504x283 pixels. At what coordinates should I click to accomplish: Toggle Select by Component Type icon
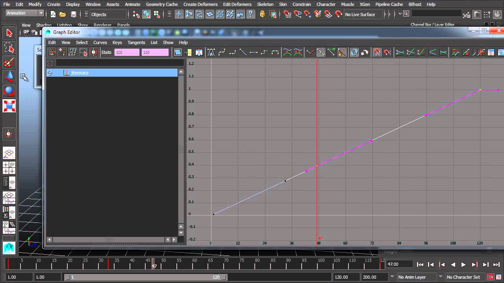pos(157,14)
